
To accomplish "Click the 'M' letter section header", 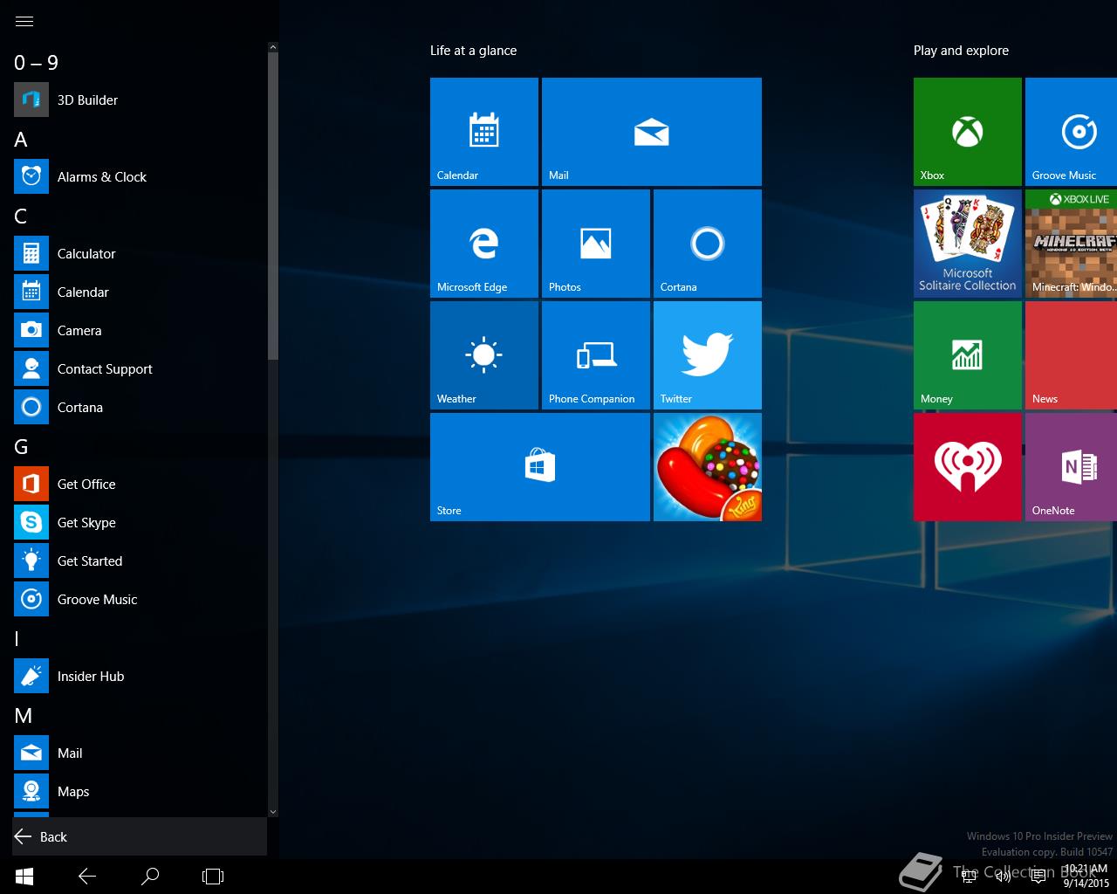I will 24,716.
